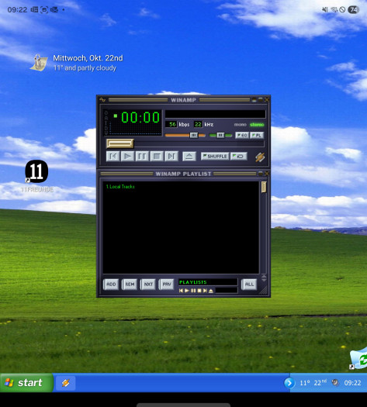This screenshot has height=407, width=367.
Task: Click the REM button in playlist window
Action: (x=130, y=285)
